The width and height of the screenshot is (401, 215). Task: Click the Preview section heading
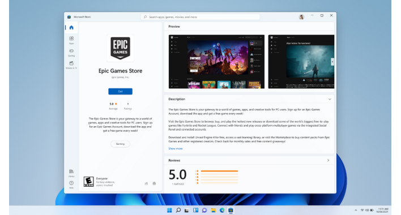click(x=174, y=27)
